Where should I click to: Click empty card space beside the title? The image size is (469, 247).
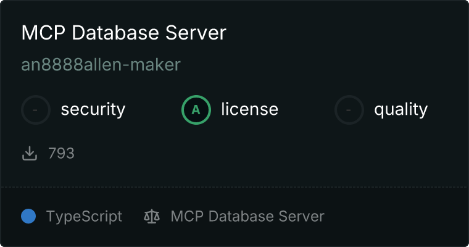click(x=346, y=33)
